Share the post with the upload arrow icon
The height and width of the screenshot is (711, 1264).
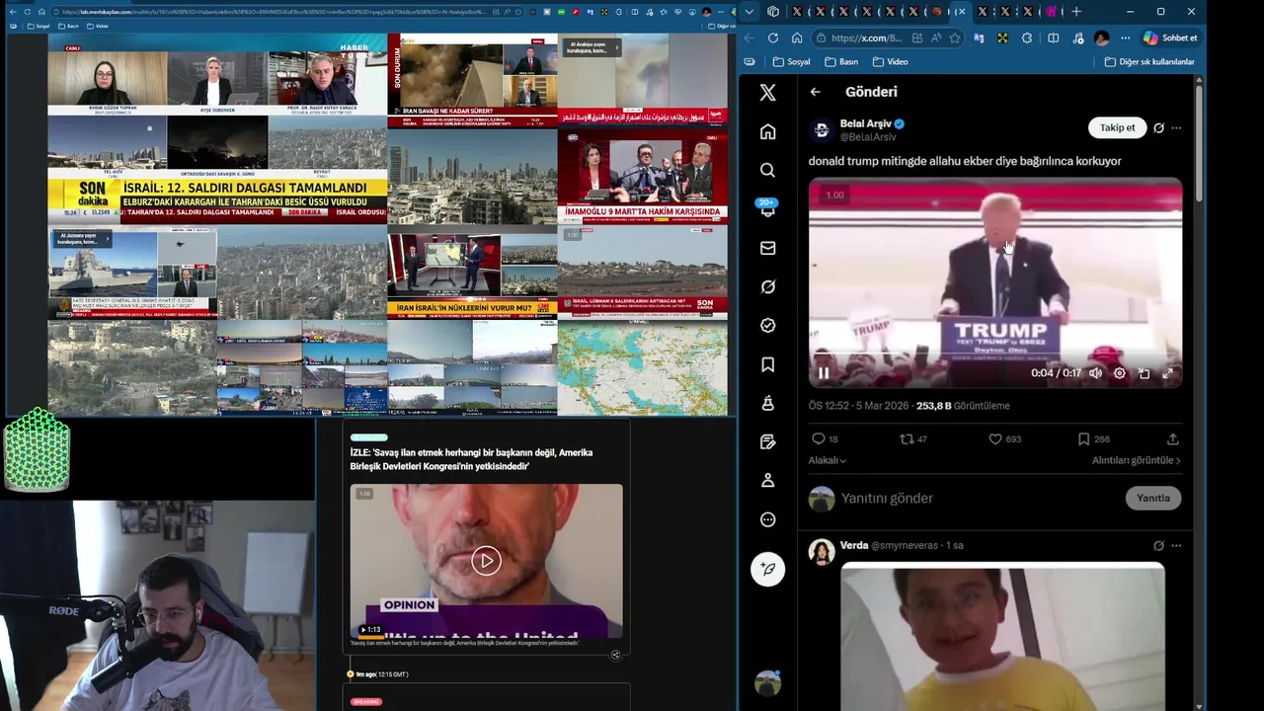tap(1173, 438)
